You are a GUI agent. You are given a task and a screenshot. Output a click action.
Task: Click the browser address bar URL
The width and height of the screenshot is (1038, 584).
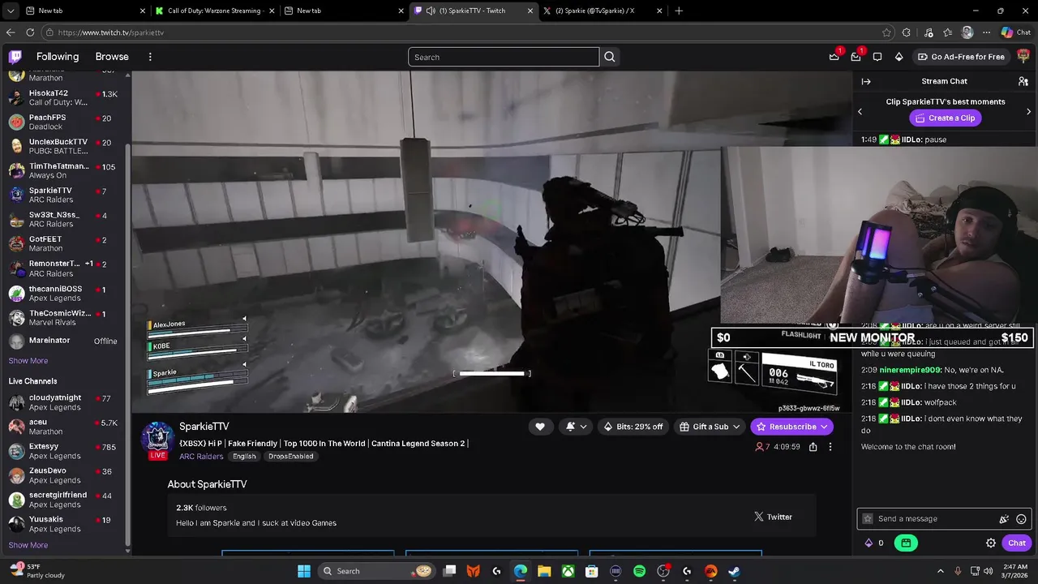point(111,32)
